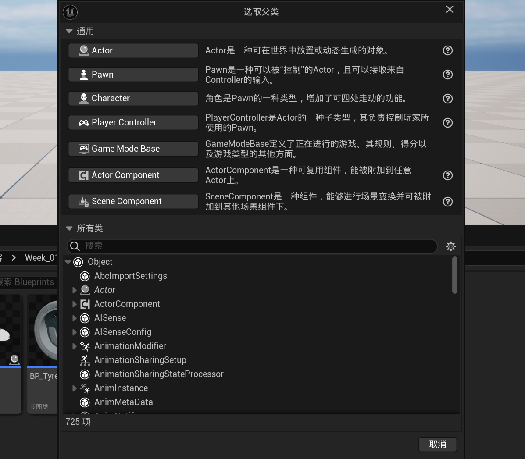Viewport: 525px width, 459px height.
Task: Select AnimationSharingStateProcessor in the tree
Action: pos(159,374)
